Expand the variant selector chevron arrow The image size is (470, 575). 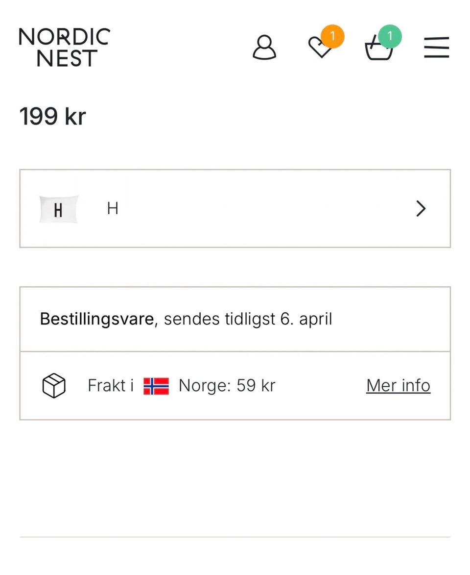click(421, 209)
